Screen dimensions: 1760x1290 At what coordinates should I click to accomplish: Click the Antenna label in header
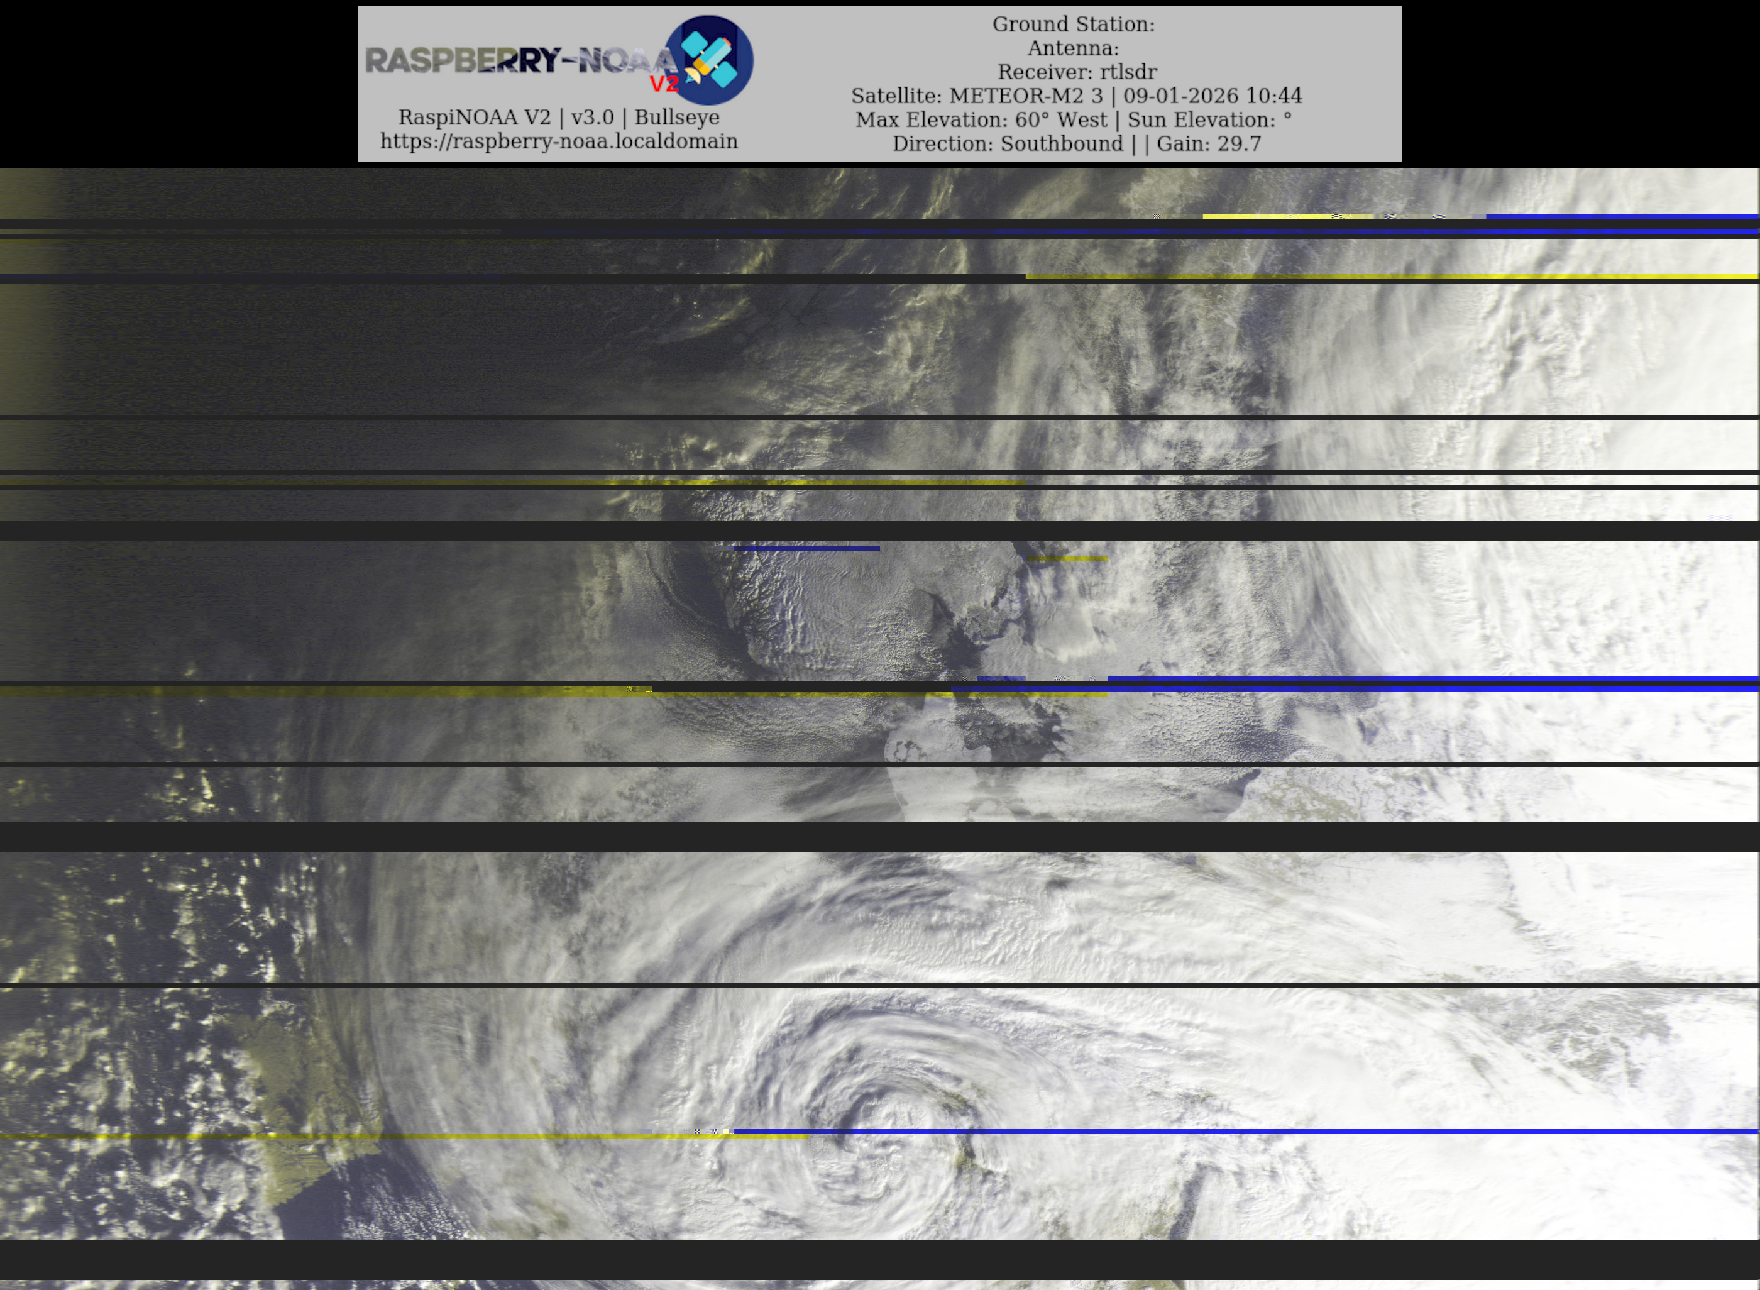point(1073,48)
